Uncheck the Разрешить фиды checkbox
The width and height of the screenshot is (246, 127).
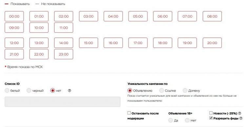point(211,118)
